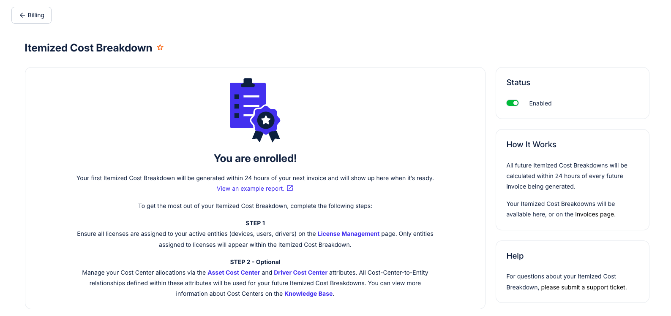Click the star icon to favorite this report
The image size is (671, 316).
pyautogui.click(x=160, y=47)
